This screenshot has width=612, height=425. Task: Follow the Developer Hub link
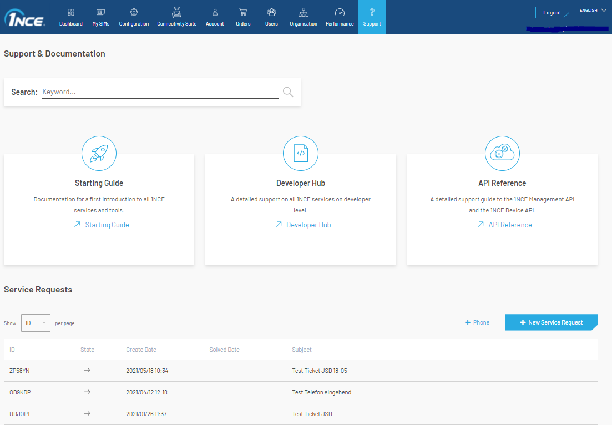coord(308,225)
